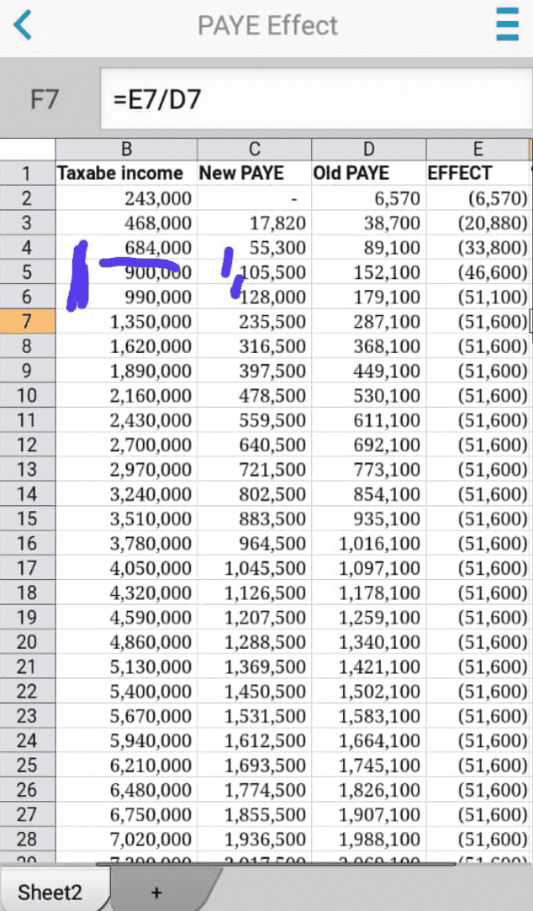The height and width of the screenshot is (911, 533).
Task: Click the 'Taxabe income' header cell
Action: point(126,173)
